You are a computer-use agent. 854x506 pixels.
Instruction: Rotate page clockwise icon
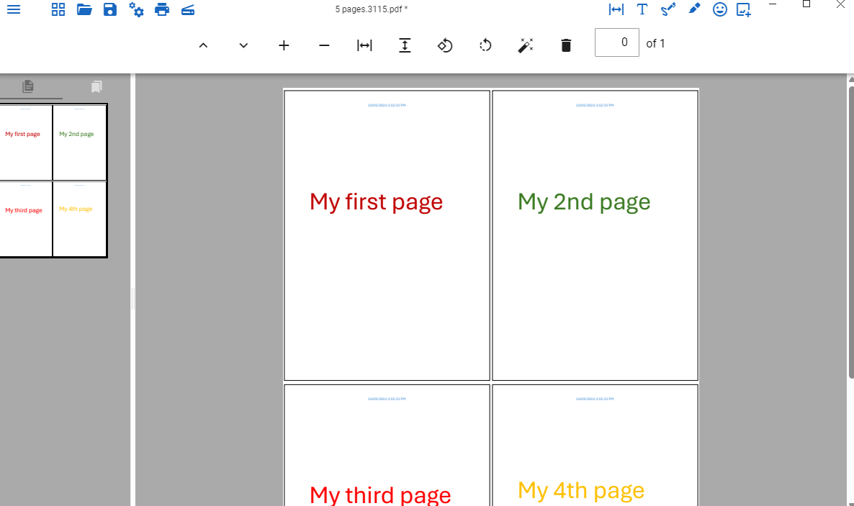coord(485,45)
